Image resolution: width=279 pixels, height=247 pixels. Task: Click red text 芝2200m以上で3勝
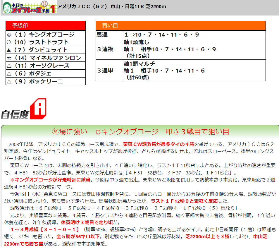[x=207, y=237]
